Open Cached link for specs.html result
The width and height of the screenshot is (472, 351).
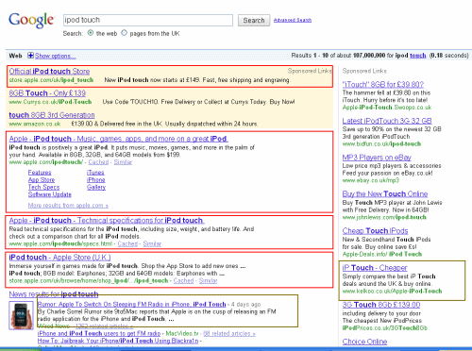[x=127, y=244]
